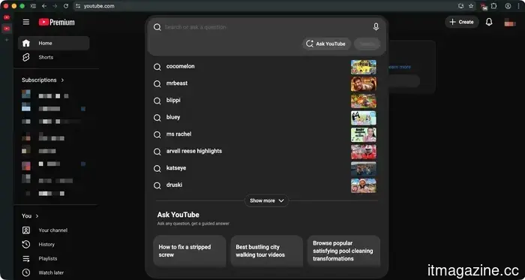Click the magnifier icon next to cocomelon
This screenshot has height=280, width=525.
[157, 67]
